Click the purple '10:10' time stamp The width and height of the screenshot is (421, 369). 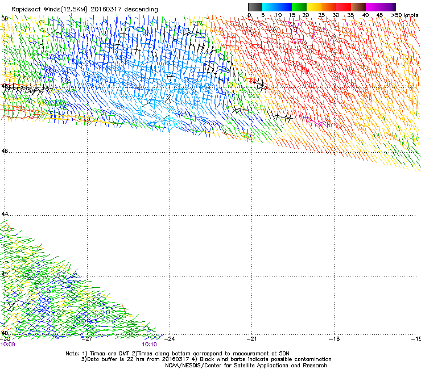(x=149, y=345)
